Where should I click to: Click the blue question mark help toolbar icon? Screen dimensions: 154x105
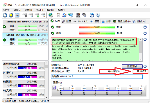click(92, 15)
